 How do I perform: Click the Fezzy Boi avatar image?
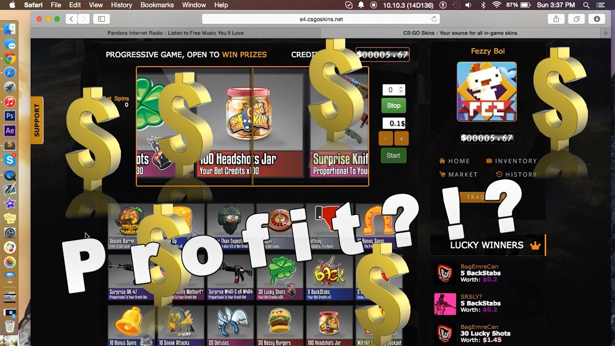pos(487,91)
